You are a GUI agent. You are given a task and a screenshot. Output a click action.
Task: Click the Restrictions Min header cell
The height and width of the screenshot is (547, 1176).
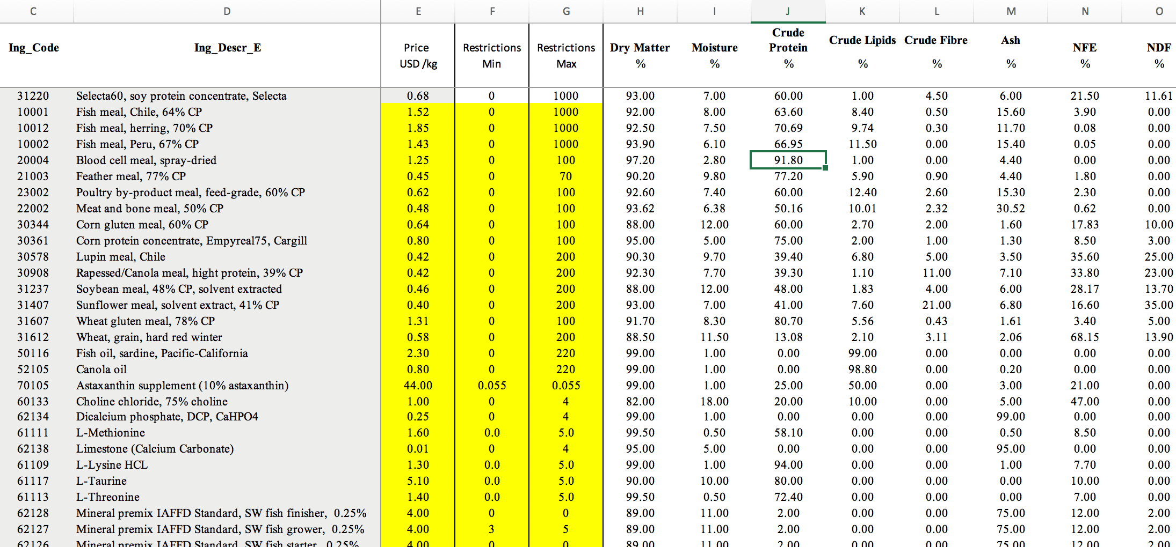[x=492, y=56]
